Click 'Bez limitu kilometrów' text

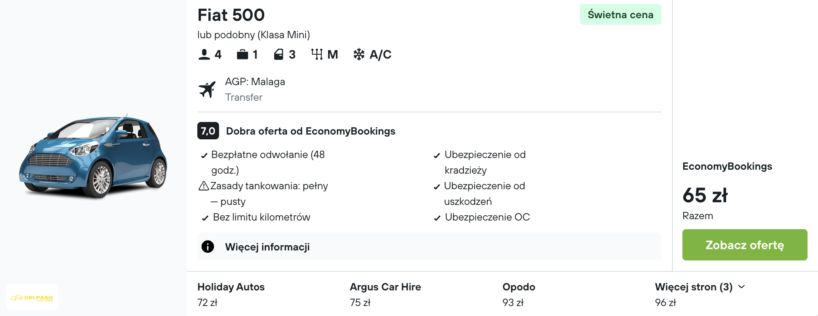coord(262,217)
